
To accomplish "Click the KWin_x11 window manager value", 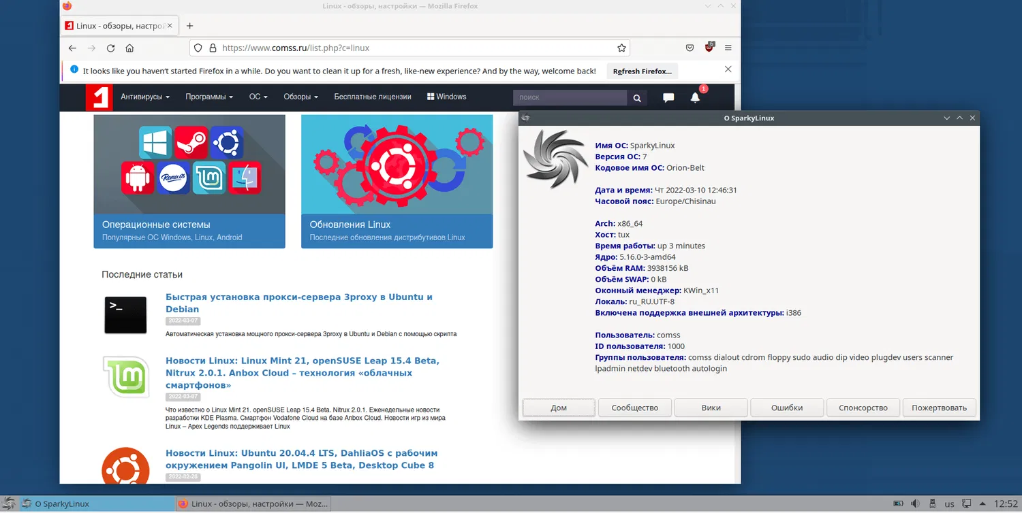I will coord(701,291).
